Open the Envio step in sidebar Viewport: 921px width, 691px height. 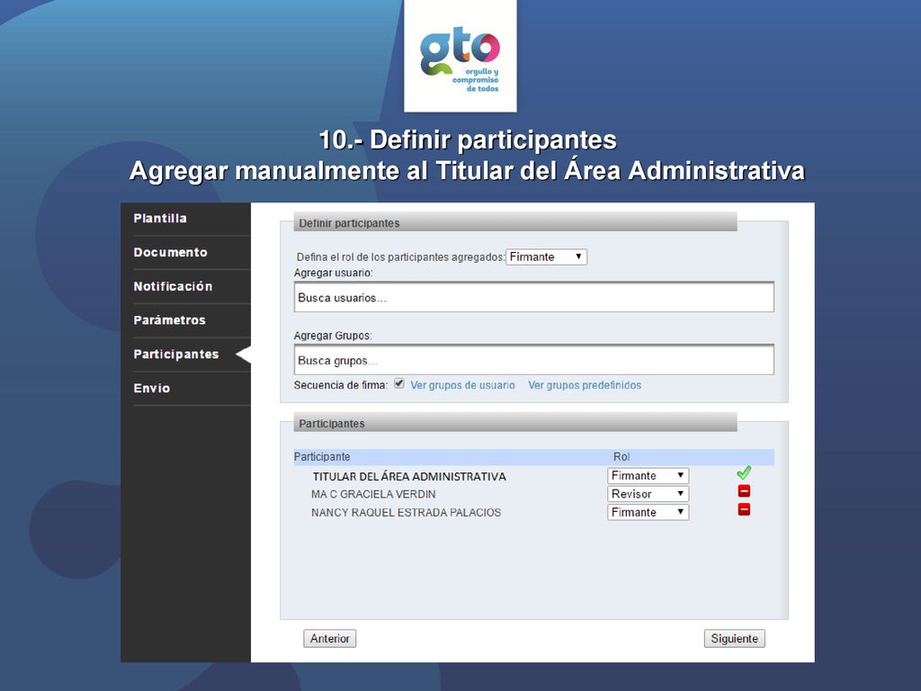(151, 389)
